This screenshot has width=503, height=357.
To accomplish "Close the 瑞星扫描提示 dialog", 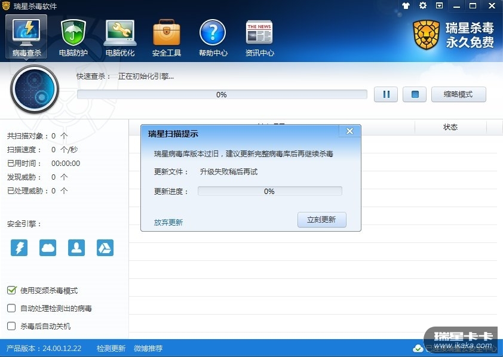I will (349, 131).
